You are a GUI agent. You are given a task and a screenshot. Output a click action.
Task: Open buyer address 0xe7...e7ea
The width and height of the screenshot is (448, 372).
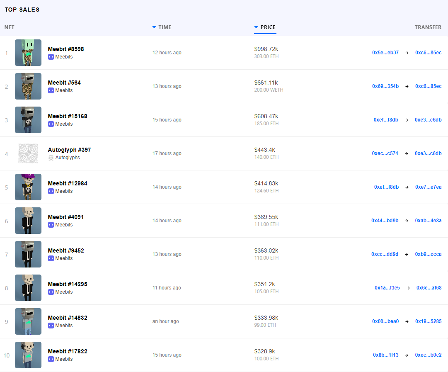tap(428, 187)
